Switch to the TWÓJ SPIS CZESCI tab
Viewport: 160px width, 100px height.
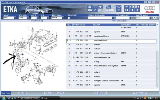click(x=119, y=21)
